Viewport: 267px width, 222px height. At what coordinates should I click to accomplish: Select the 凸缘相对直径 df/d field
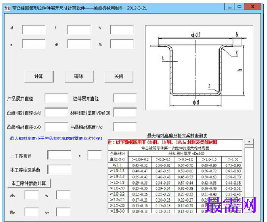[56, 112]
